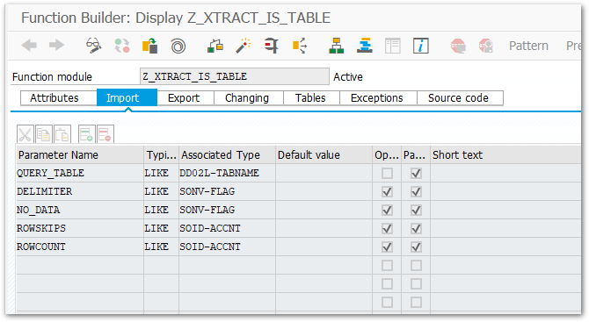
Task: Click the Associated Type column header
Action: pos(228,154)
